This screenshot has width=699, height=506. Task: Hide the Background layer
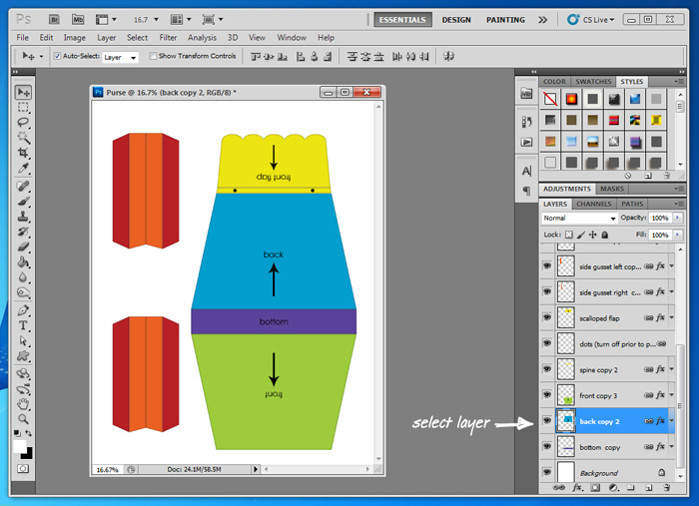547,472
